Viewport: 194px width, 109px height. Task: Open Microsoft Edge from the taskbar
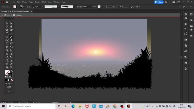point(73,106)
